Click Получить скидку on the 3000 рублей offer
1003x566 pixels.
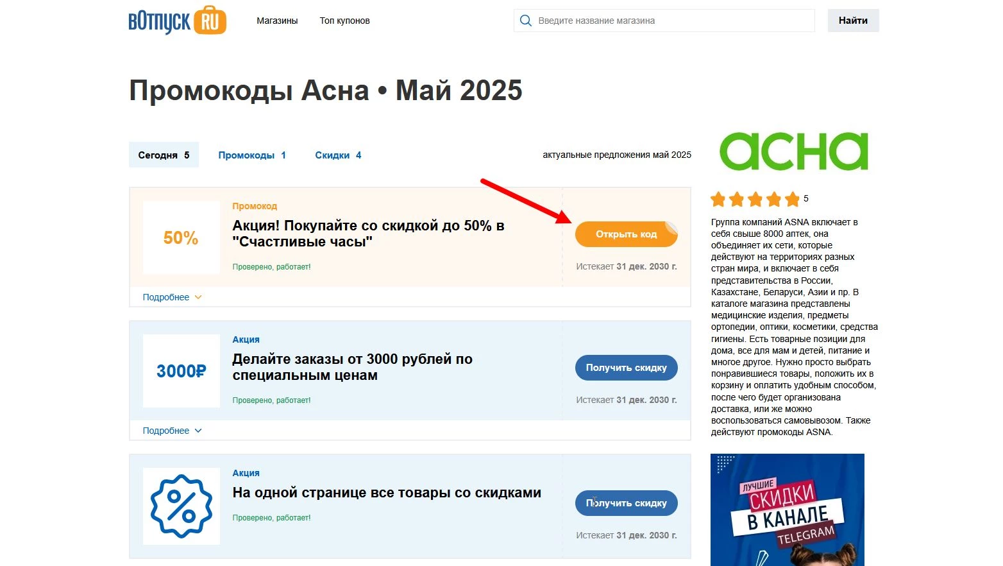(626, 368)
